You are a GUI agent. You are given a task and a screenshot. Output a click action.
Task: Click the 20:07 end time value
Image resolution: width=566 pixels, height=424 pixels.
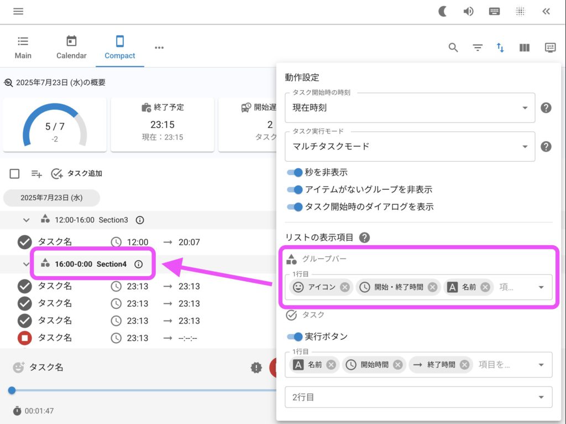point(189,242)
